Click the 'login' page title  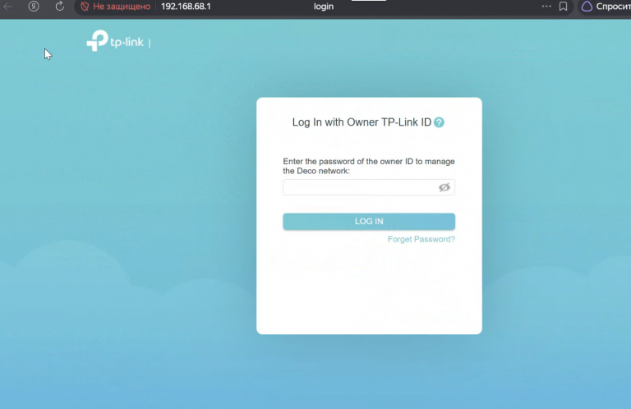coord(324,7)
